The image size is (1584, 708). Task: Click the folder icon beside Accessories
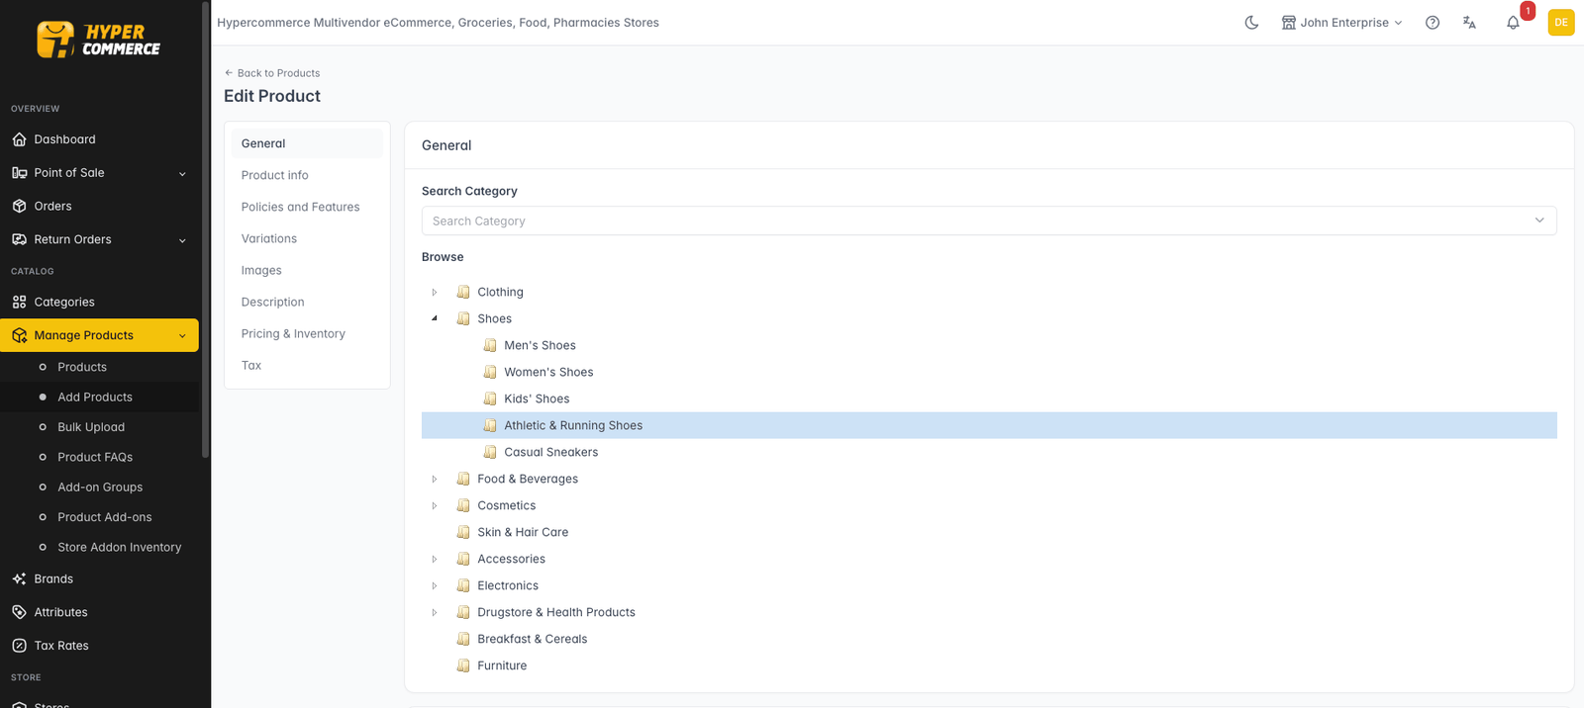pos(463,559)
